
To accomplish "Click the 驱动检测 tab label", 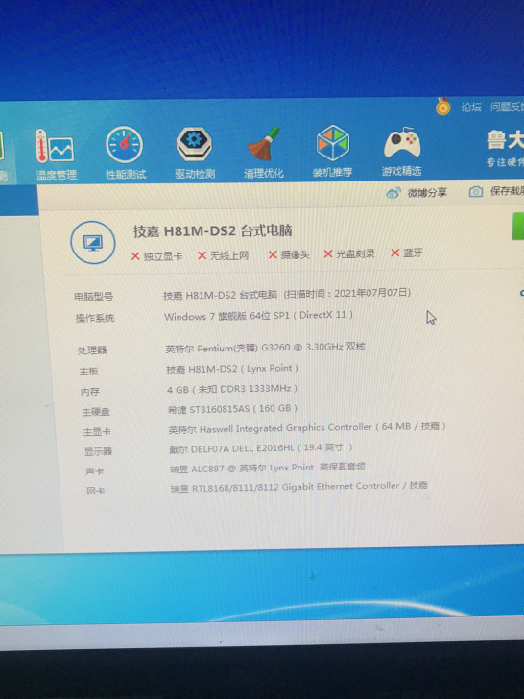I will click(195, 174).
